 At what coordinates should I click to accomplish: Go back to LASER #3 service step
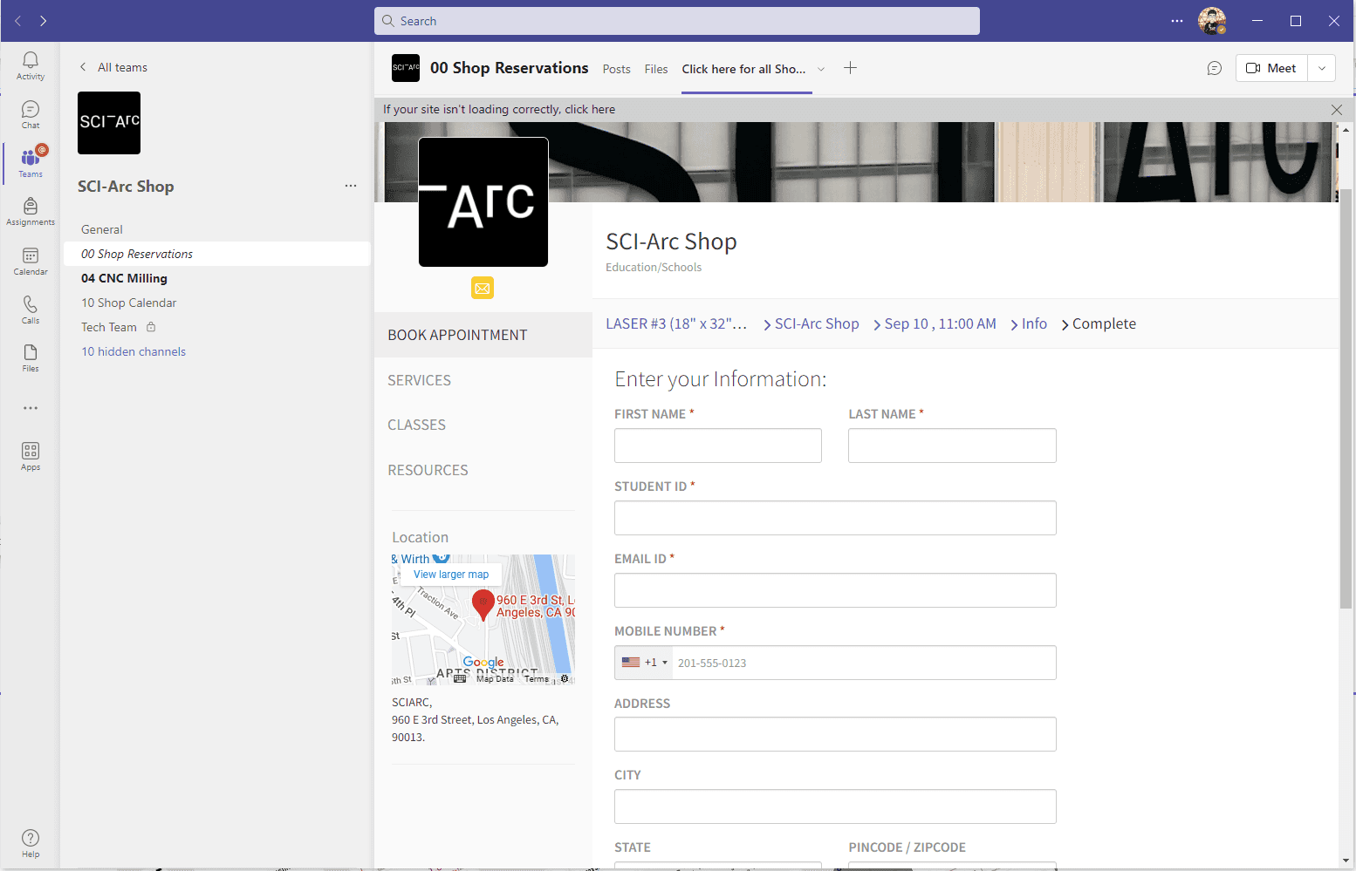(x=676, y=323)
